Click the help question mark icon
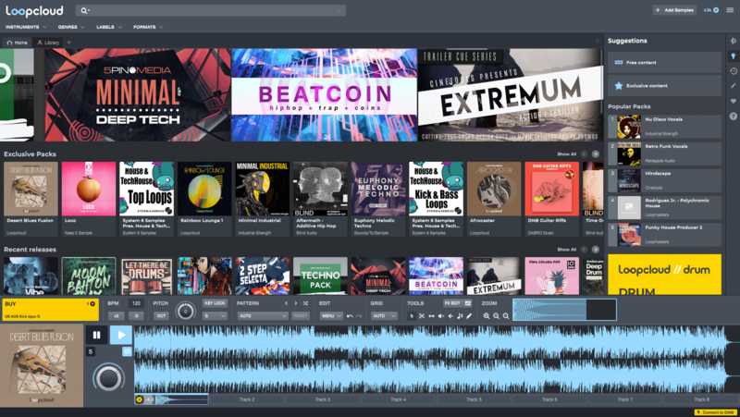This screenshot has height=417, width=740. click(734, 116)
